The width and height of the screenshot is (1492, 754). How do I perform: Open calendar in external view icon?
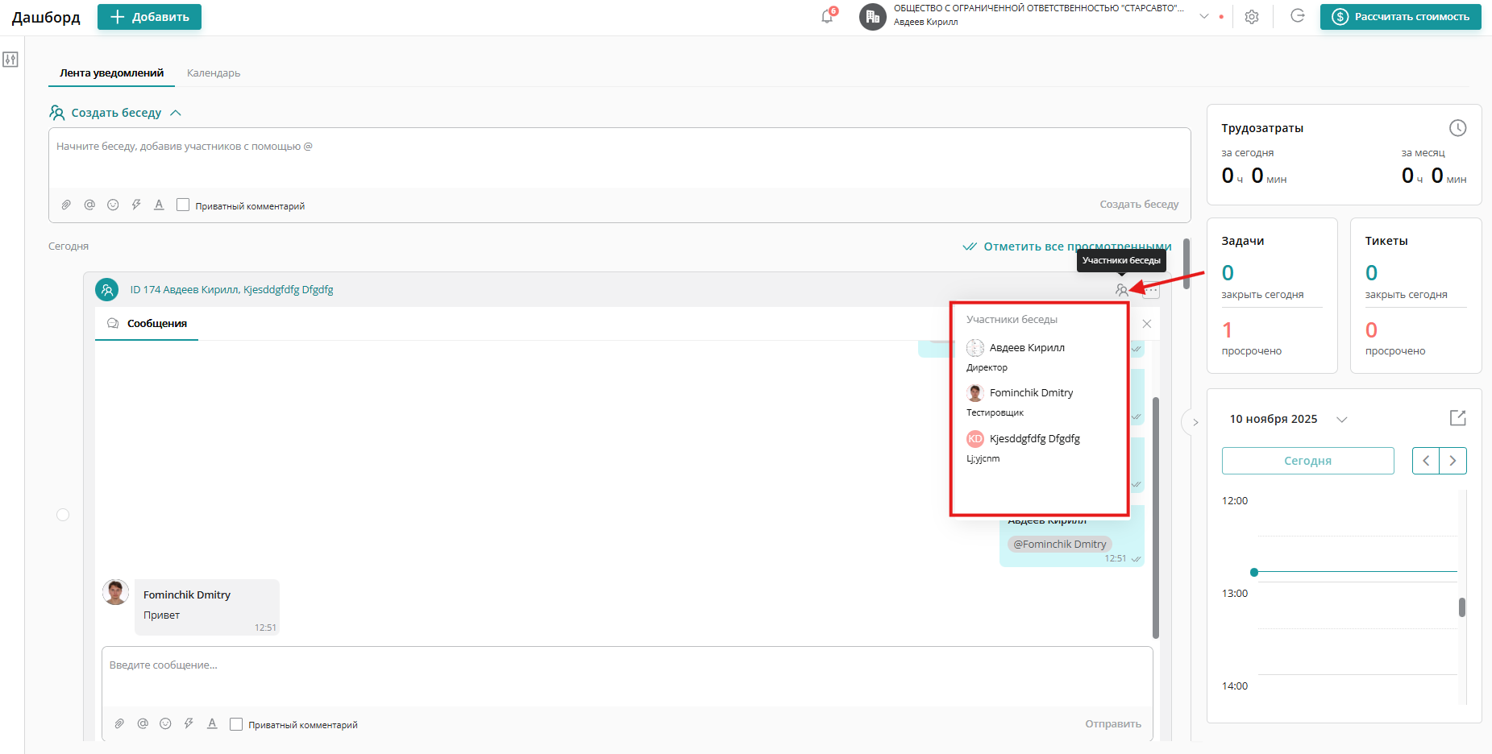pyautogui.click(x=1457, y=418)
